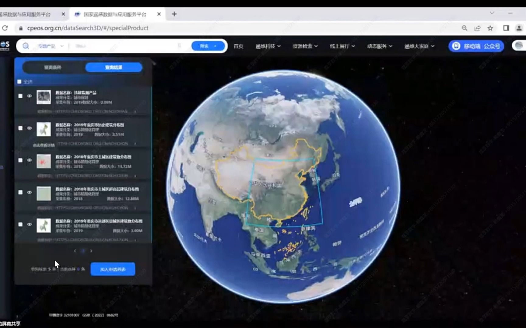Image resolution: width=526 pixels, height=328 pixels.
Task: Click the padlock site info icon
Action: click(21, 28)
